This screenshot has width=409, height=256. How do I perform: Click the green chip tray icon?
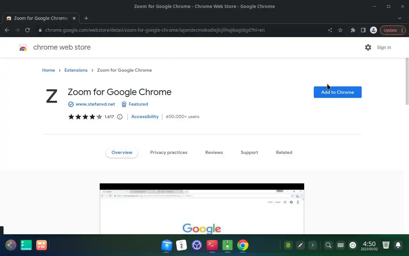(x=288, y=245)
